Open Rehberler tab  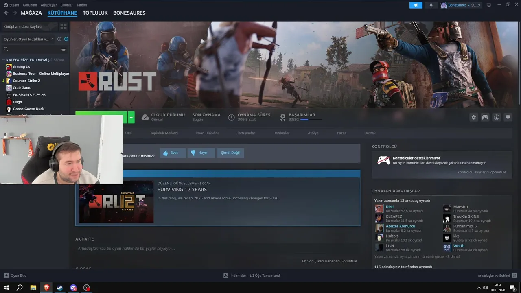click(x=281, y=133)
